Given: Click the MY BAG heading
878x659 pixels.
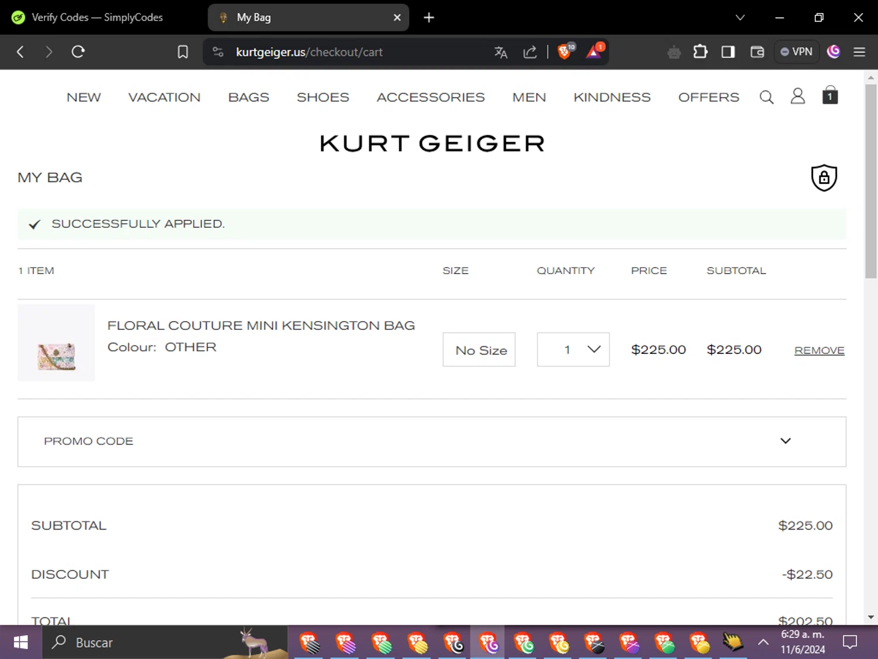Looking at the screenshot, I should 50,177.
